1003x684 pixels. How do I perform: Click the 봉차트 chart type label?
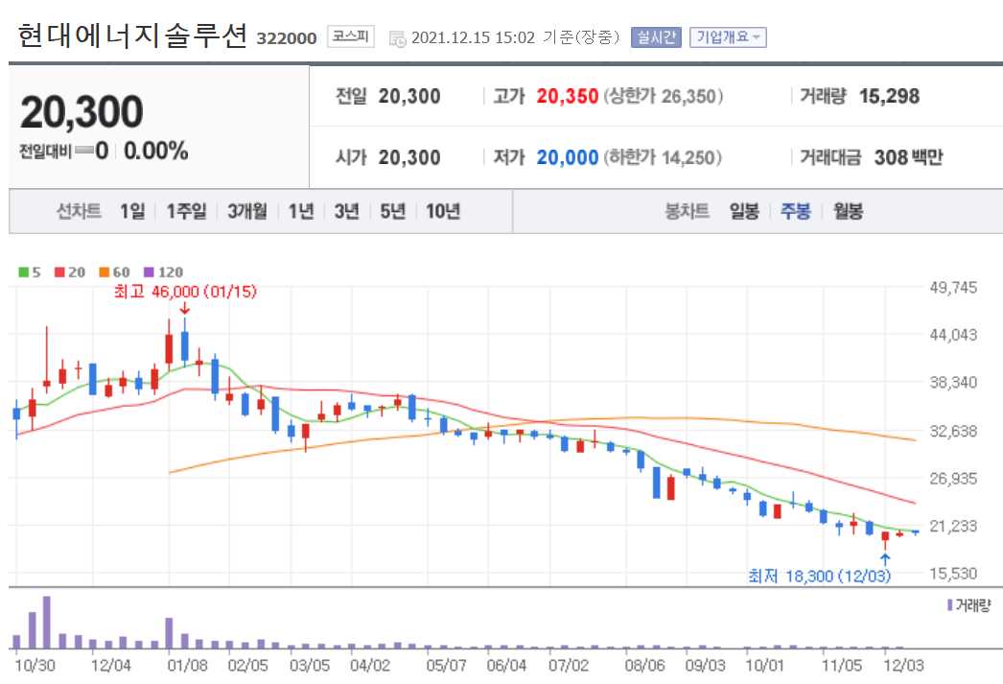(688, 212)
